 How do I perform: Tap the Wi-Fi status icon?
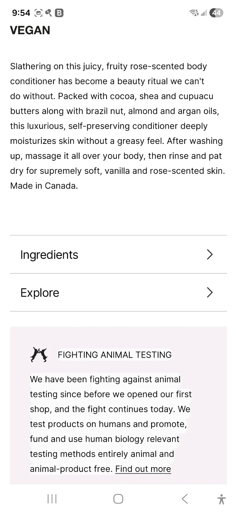[x=194, y=13]
